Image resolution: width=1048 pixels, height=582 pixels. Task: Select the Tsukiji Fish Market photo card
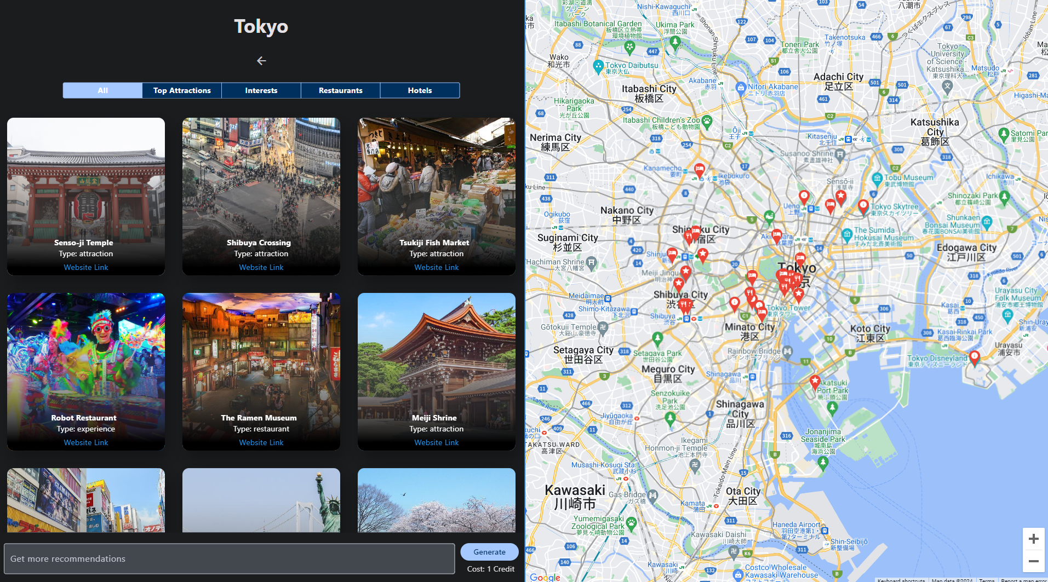(437, 197)
